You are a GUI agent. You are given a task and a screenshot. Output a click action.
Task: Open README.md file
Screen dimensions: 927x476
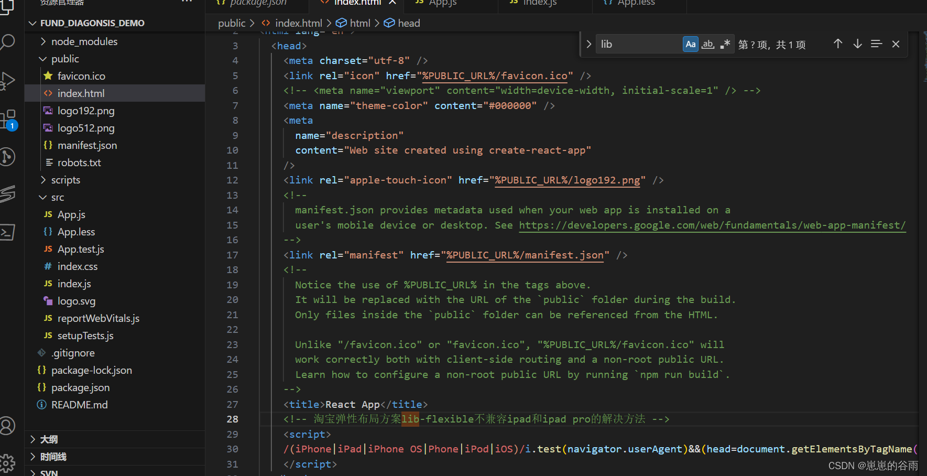click(79, 405)
